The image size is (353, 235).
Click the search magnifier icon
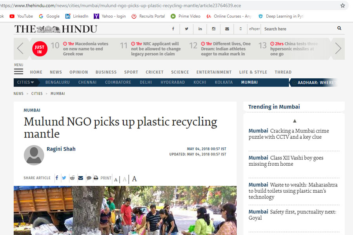click(x=339, y=28)
